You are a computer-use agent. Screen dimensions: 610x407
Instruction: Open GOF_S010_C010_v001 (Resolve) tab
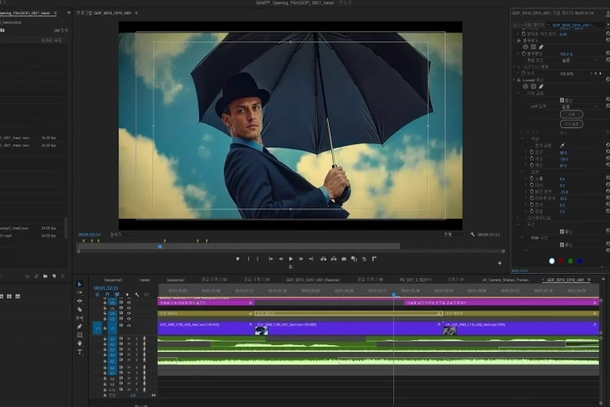[x=313, y=280]
